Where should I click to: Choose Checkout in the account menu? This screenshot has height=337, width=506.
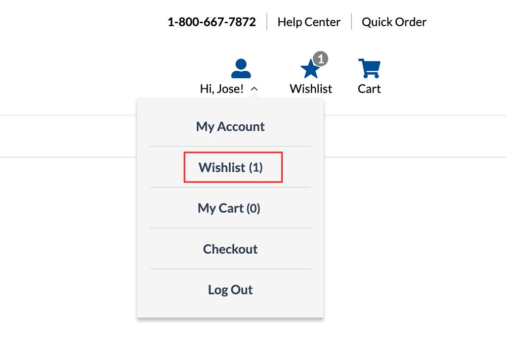(x=230, y=249)
